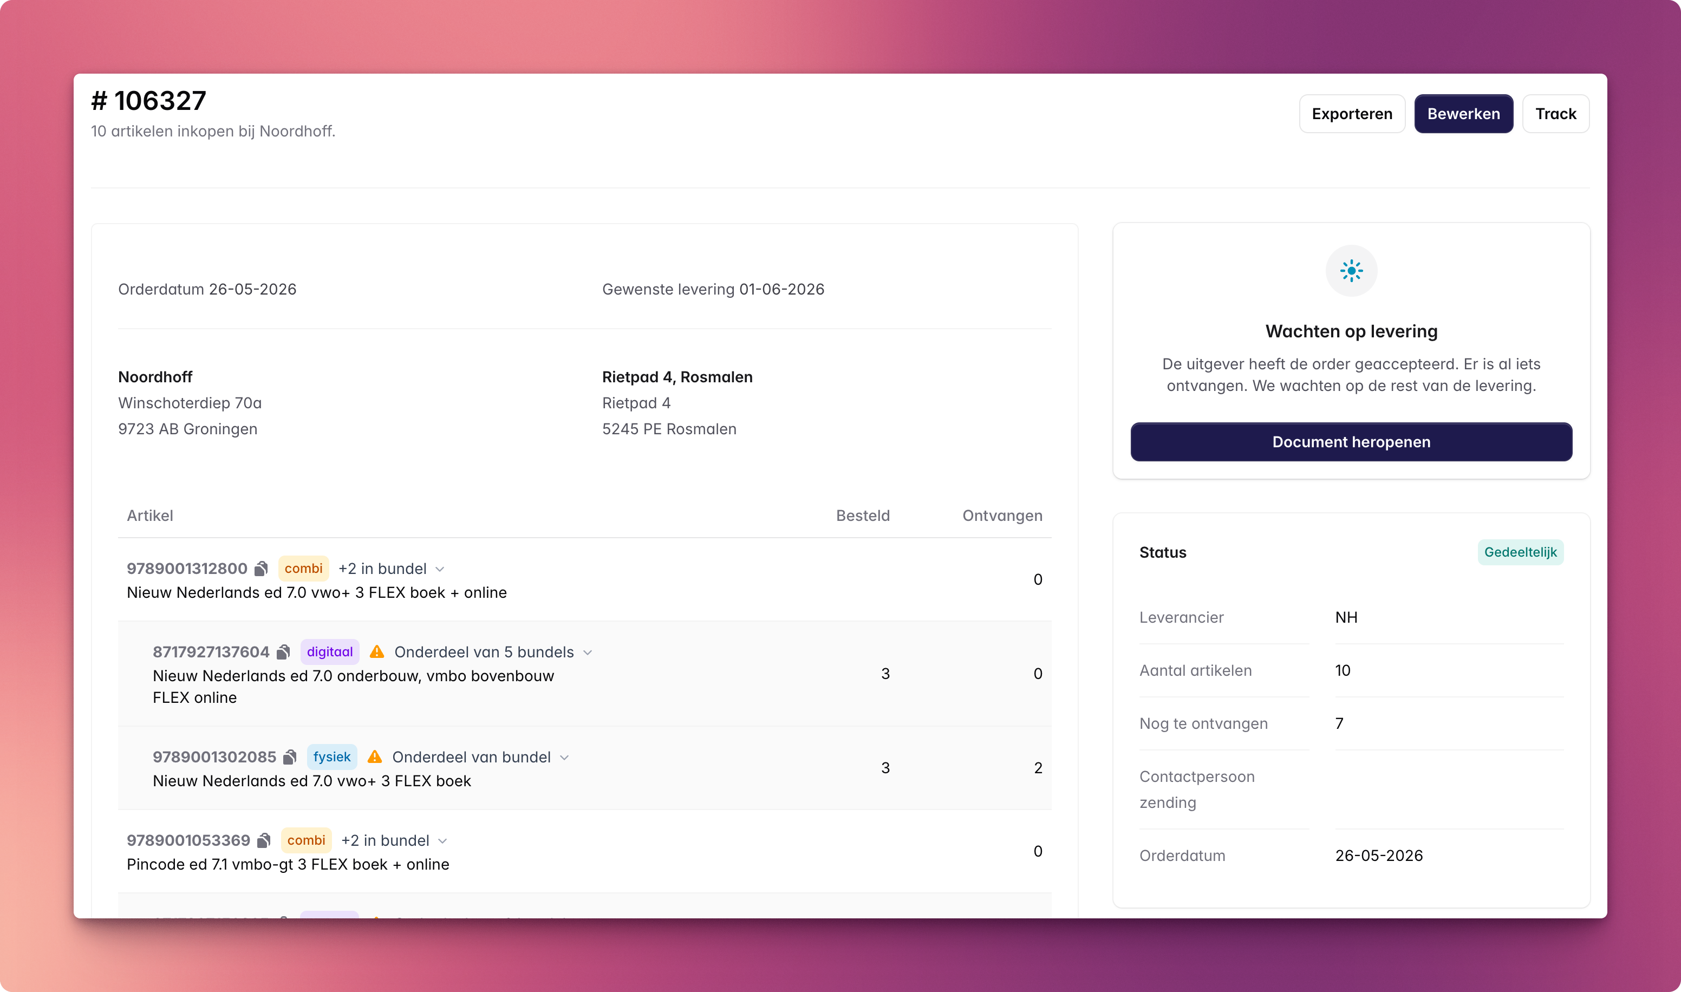Click warning icon beside Onderdeel van bundel

click(x=375, y=756)
